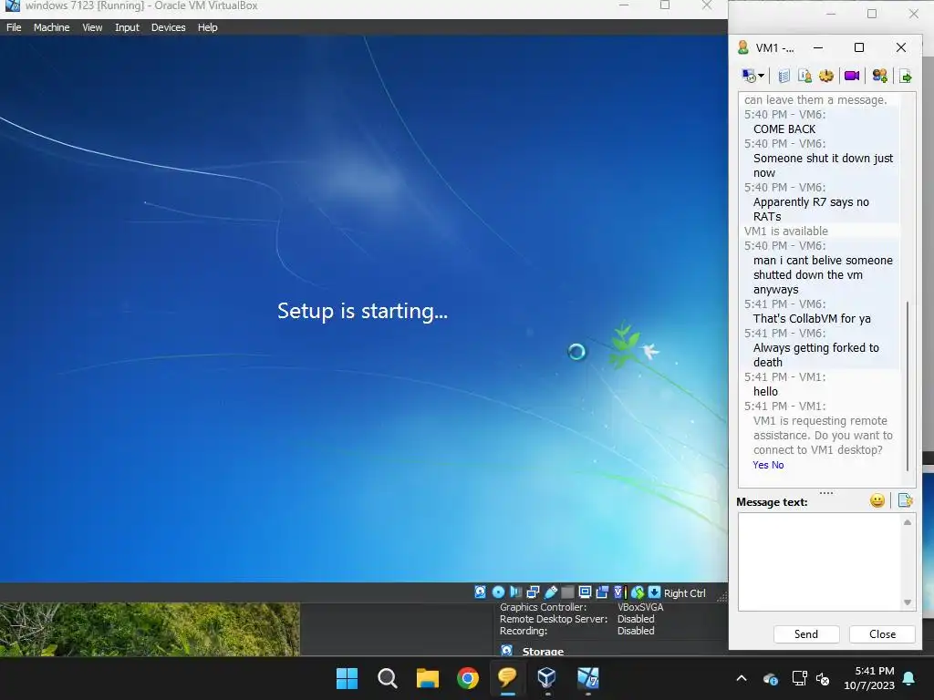Screen dimensions: 934x700
Task: Click the cloud sync icon in the system tray
Action: click(771, 678)
